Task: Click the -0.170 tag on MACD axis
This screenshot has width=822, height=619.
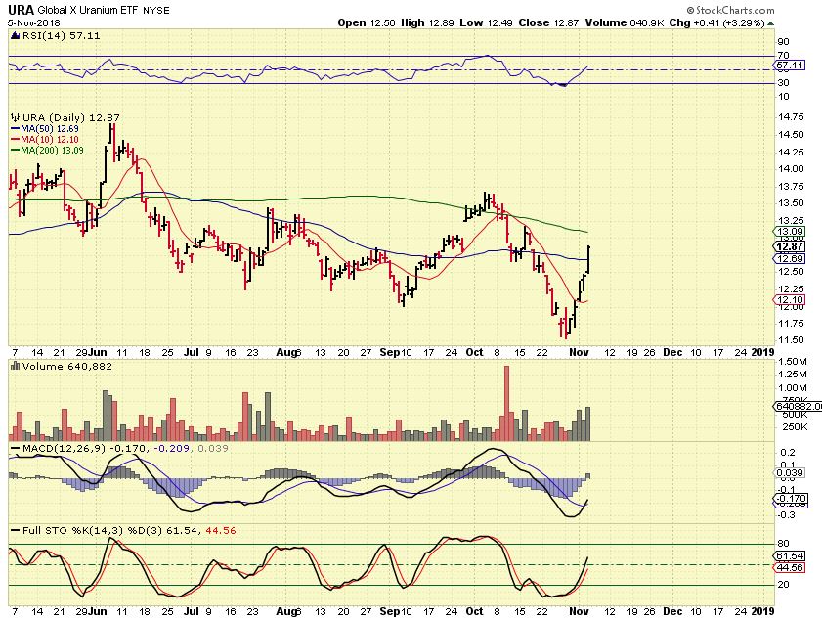Action: click(791, 499)
